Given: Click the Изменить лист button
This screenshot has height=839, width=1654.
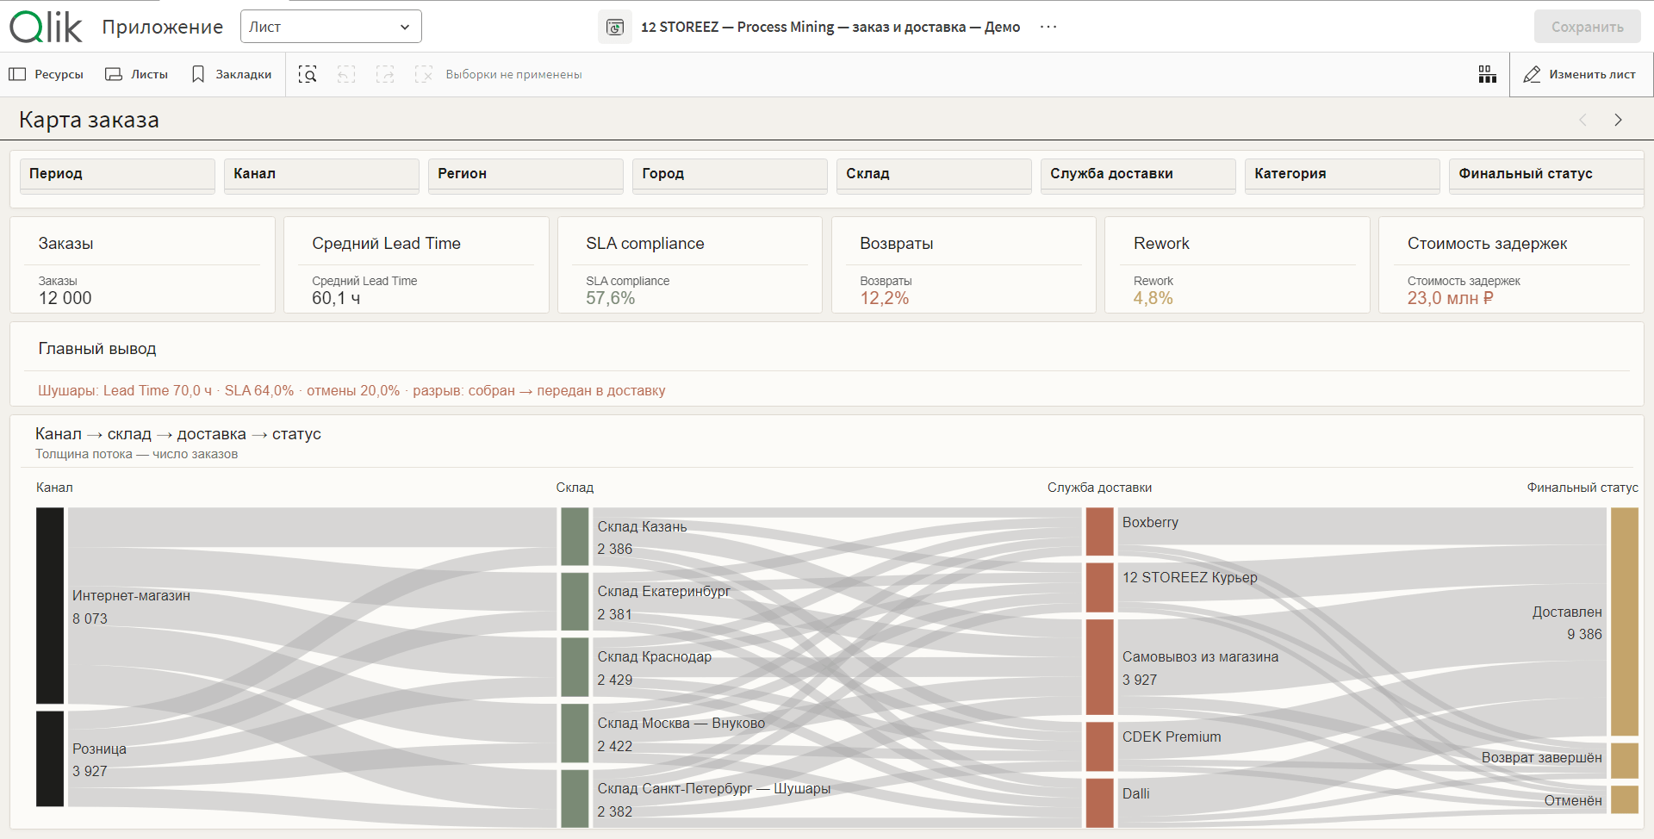Looking at the screenshot, I should pos(1580,75).
